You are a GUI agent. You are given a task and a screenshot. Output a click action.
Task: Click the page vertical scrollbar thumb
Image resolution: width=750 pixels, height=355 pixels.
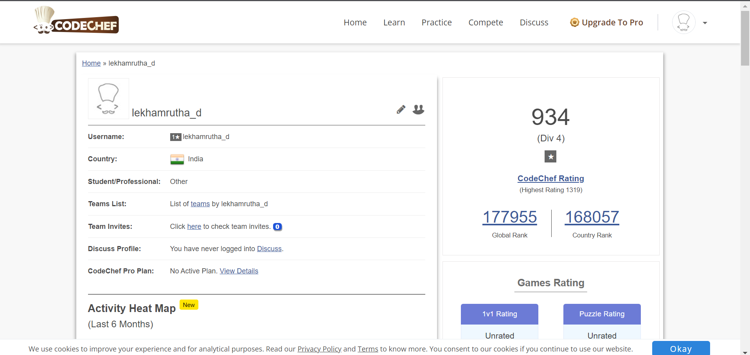pyautogui.click(x=745, y=38)
